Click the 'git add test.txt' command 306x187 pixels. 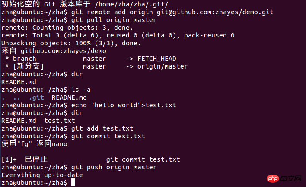pos(102,128)
